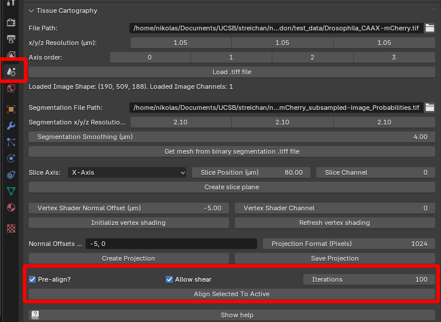Adjust Segmentation Smoothing slider field
The height and width of the screenshot is (322, 441).
(232, 137)
